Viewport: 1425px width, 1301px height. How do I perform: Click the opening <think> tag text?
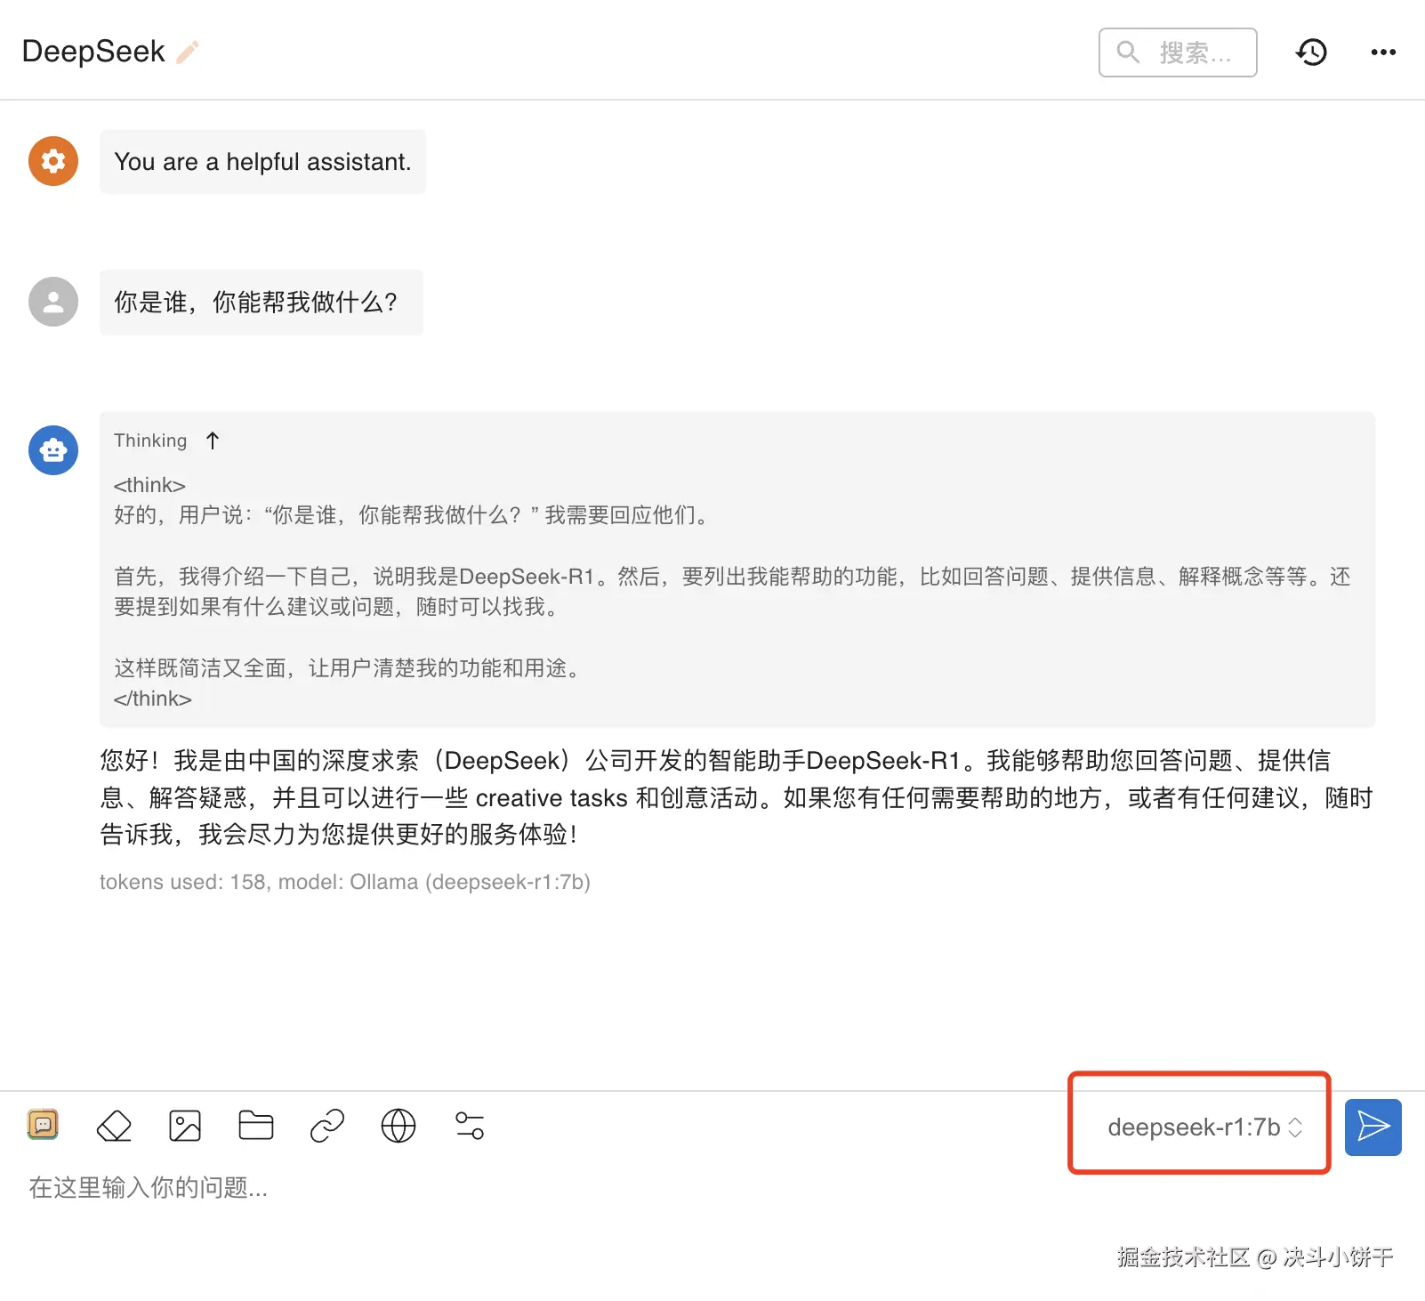(x=149, y=485)
